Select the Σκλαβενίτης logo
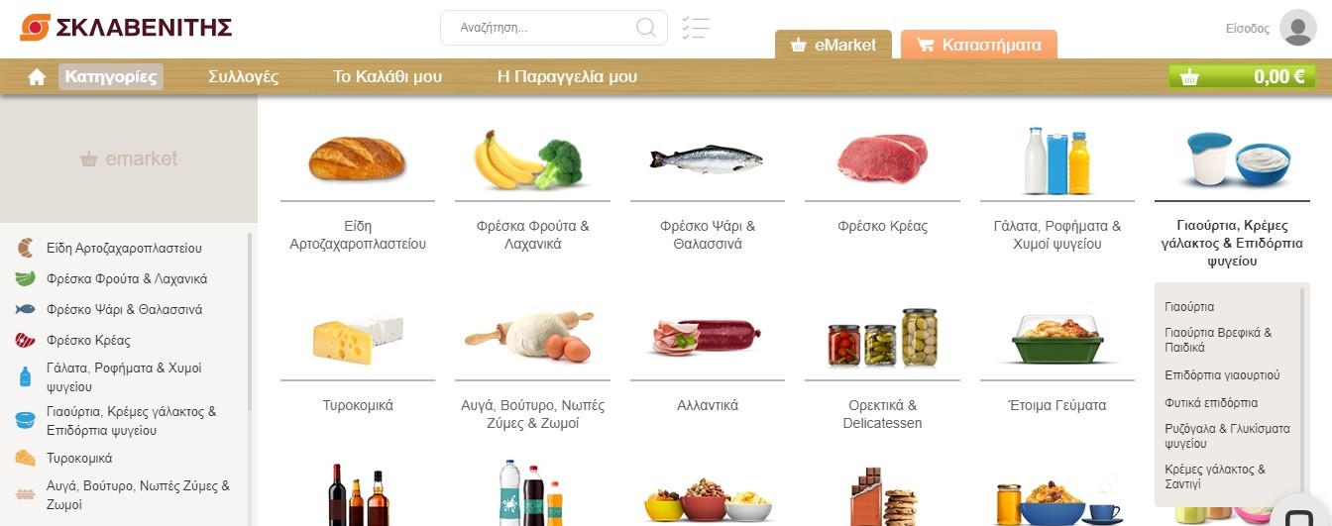The width and height of the screenshot is (1332, 526). click(126, 27)
